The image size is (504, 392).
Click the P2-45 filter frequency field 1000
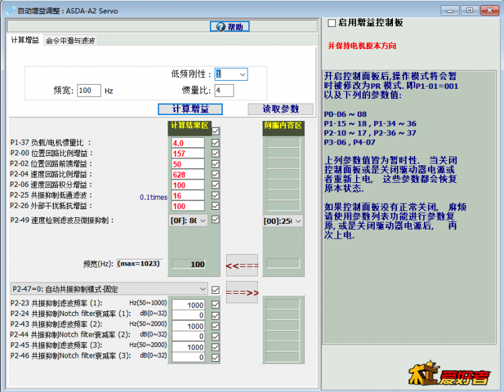click(188, 347)
